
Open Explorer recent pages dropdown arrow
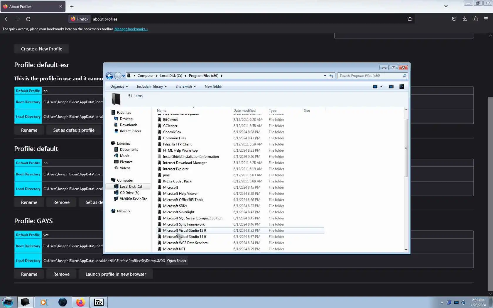click(124, 76)
